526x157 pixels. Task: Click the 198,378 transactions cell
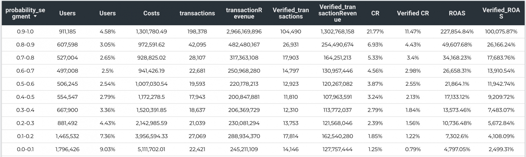pyautogui.click(x=197, y=32)
